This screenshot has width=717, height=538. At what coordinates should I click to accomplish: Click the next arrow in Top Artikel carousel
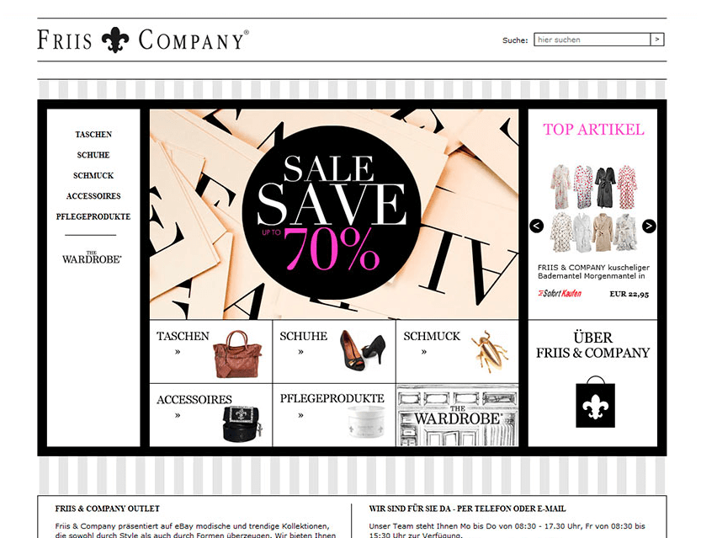(649, 226)
